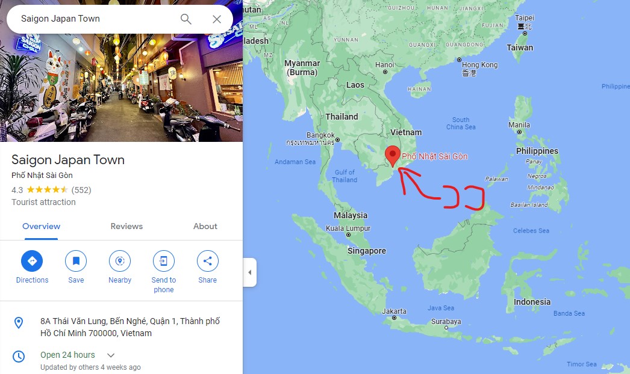Collapse the side panel with the arrow
This screenshot has width=630, height=374.
(250, 272)
